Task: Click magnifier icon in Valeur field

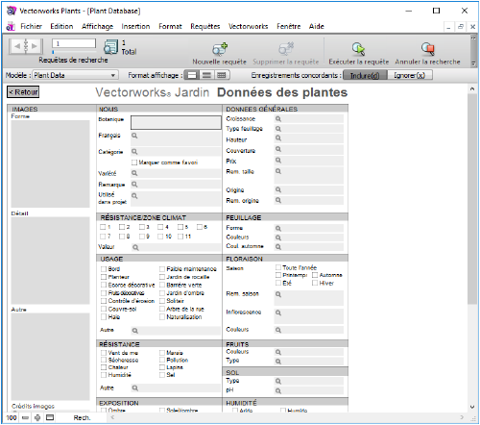Action: click(x=135, y=247)
